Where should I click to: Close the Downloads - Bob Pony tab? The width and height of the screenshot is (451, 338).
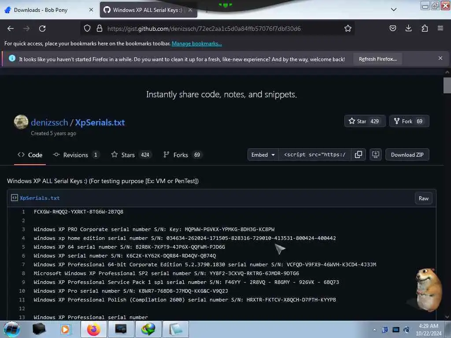[x=91, y=10]
